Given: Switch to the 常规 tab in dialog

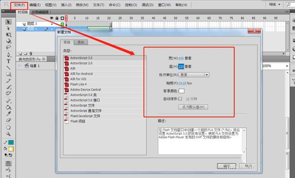Looking at the screenshot, I should 67,42.
